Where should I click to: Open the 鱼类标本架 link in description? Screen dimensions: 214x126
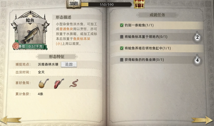click(82, 39)
